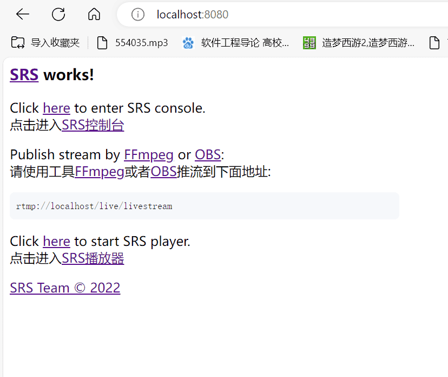Open the SRS播放器 link
The height and width of the screenshot is (377, 448).
pos(93,258)
